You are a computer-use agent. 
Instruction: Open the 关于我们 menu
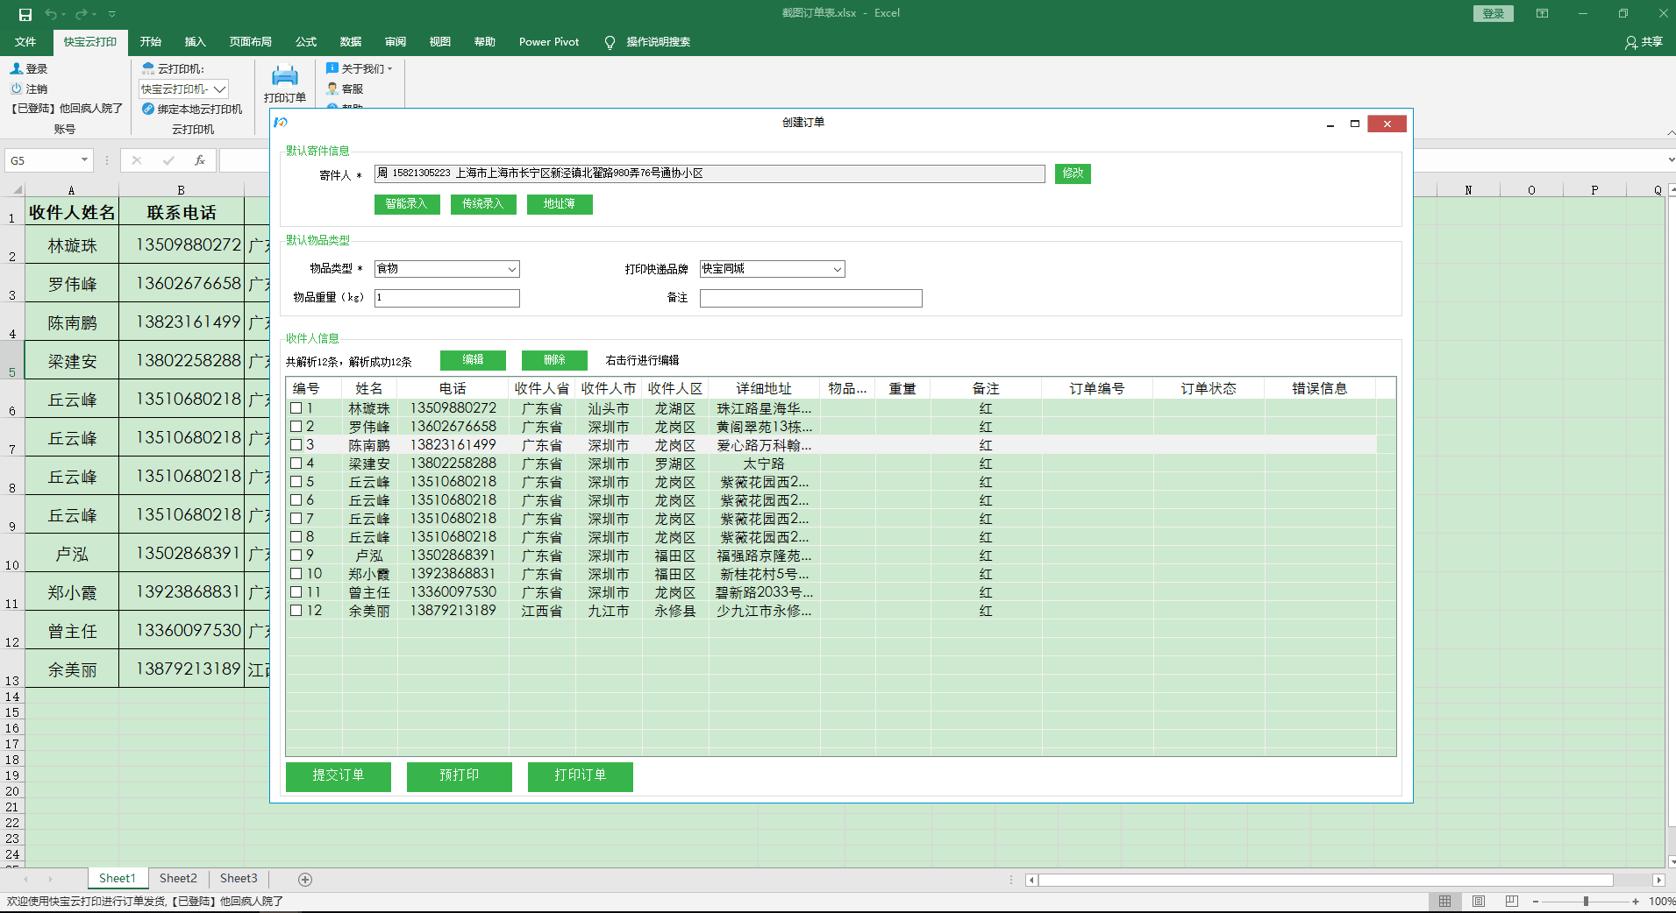pyautogui.click(x=360, y=68)
